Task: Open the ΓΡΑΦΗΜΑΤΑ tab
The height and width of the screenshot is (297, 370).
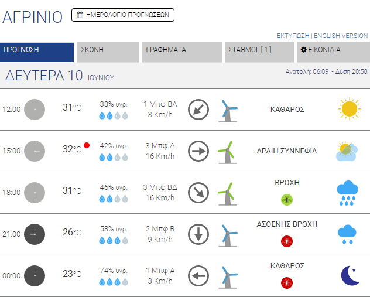Action: point(181,52)
